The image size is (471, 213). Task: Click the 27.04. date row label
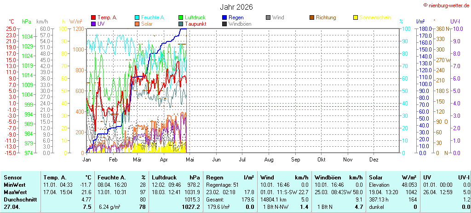[x=11, y=207]
